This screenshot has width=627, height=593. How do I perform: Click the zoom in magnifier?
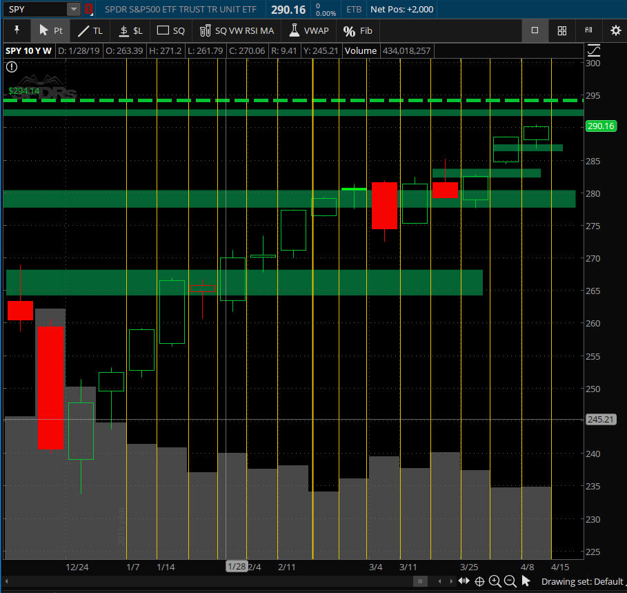point(495,581)
